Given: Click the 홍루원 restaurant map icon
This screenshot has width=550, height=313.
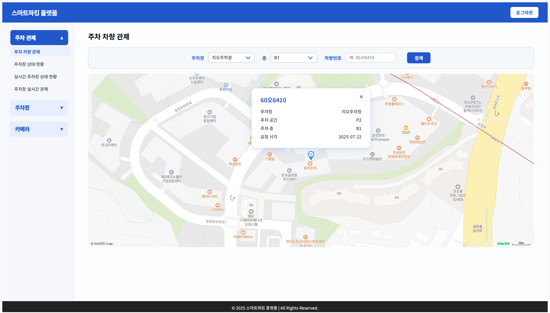Looking at the screenshot, I should click(526, 84).
